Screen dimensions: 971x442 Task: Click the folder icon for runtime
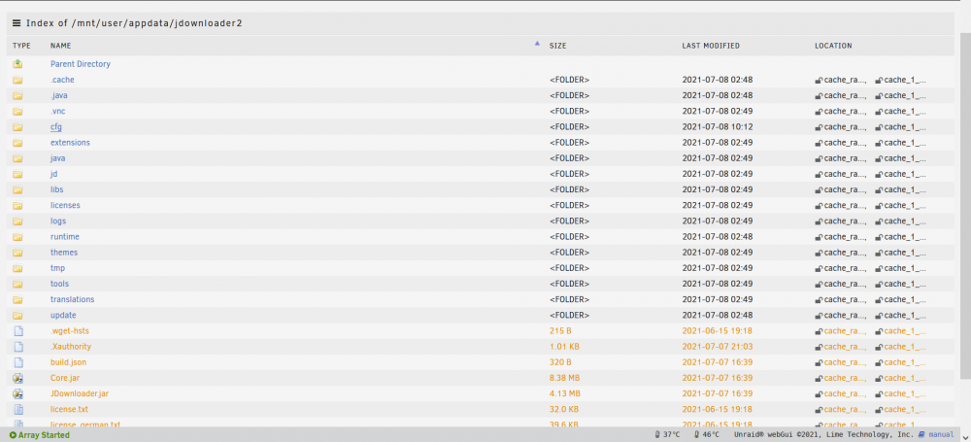click(17, 237)
